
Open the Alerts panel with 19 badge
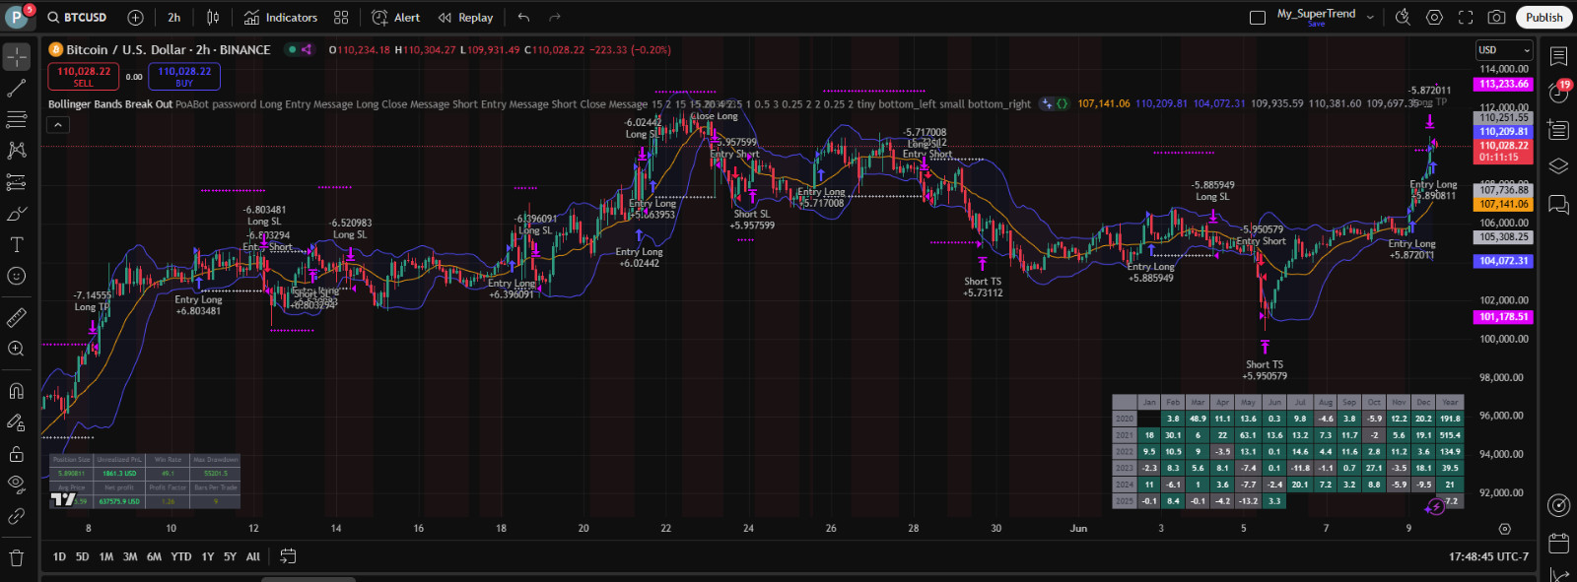[1558, 92]
